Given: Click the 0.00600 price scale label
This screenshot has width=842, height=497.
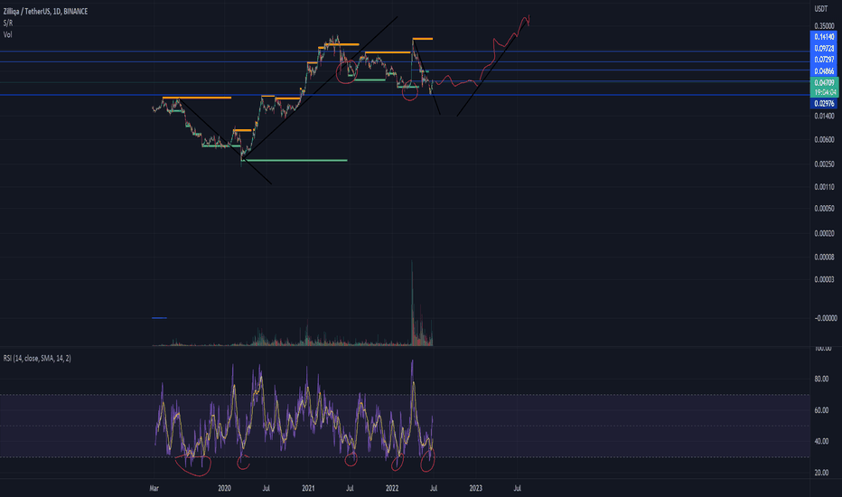Looking at the screenshot, I should point(824,140).
